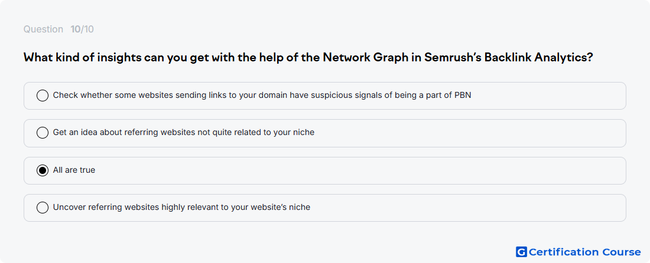The image size is (650, 263).
Task: Click the blue G logo icon
Action: (x=521, y=252)
